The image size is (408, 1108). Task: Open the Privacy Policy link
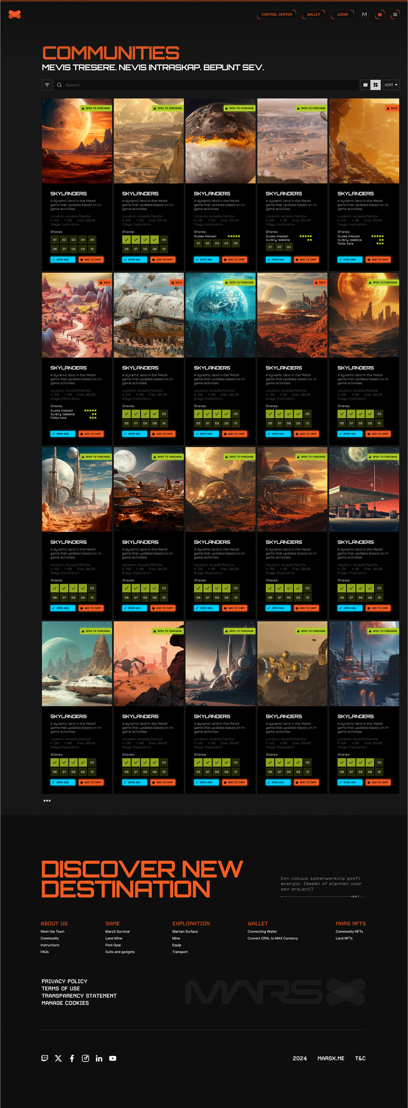[x=64, y=981]
